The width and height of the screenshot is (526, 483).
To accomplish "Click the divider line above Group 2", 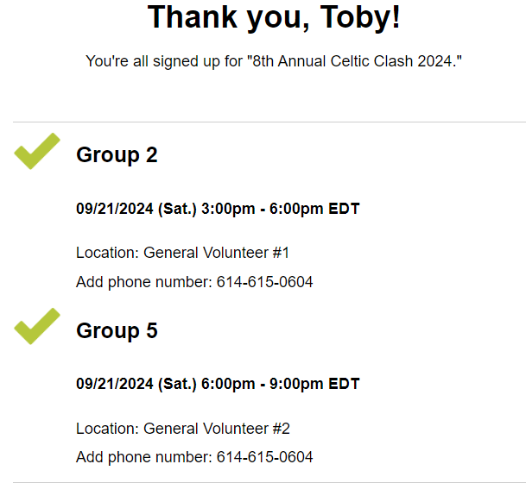I will pos(269,122).
